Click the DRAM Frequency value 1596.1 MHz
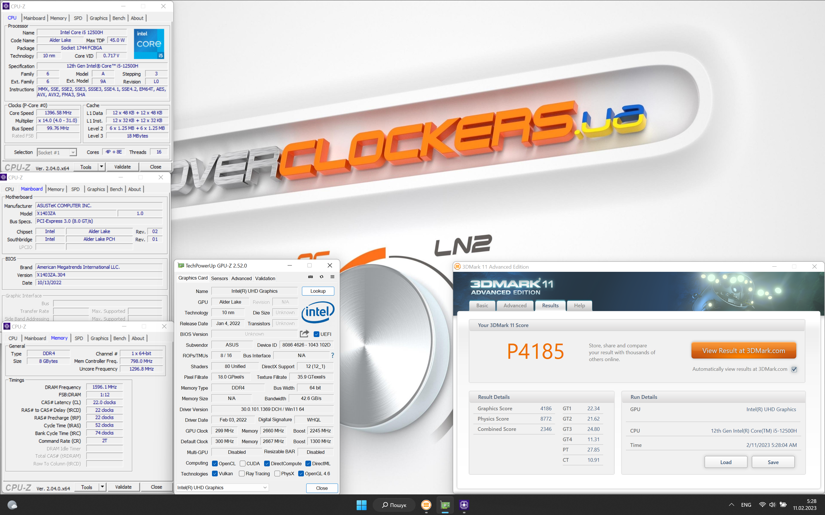Screen dimensions: 825x515 click(104, 387)
